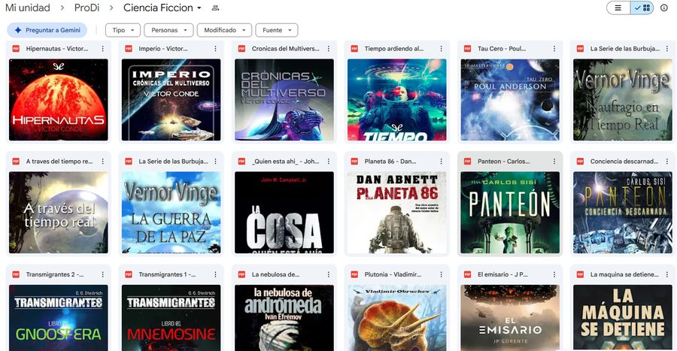This screenshot has height=351, width=677.
Task: Open la nebulosa de andrómeda cover
Action: pos(284,318)
